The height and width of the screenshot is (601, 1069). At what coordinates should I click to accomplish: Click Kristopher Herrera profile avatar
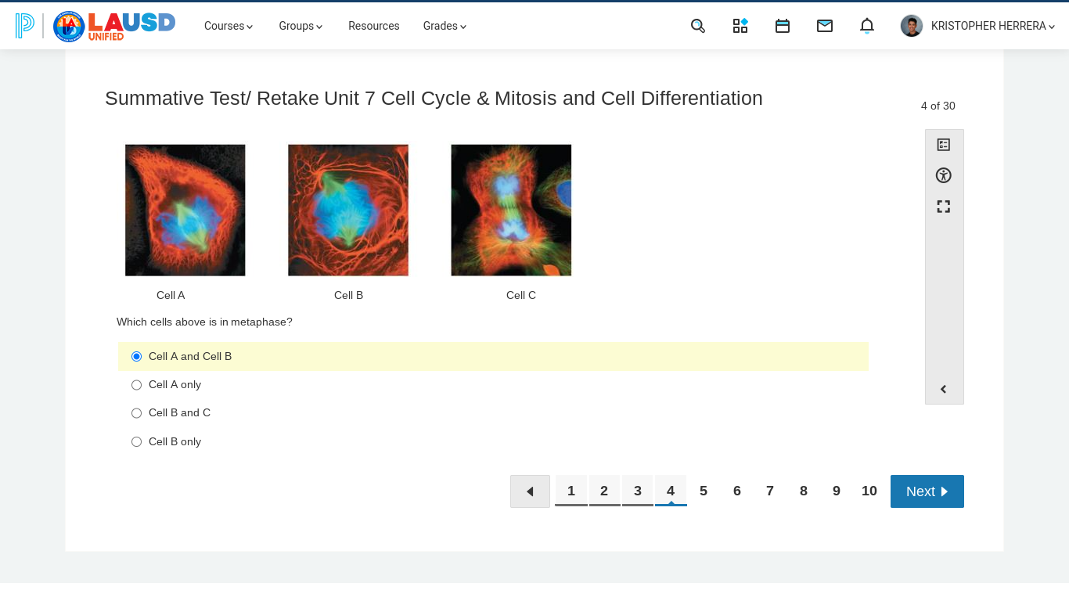(912, 26)
